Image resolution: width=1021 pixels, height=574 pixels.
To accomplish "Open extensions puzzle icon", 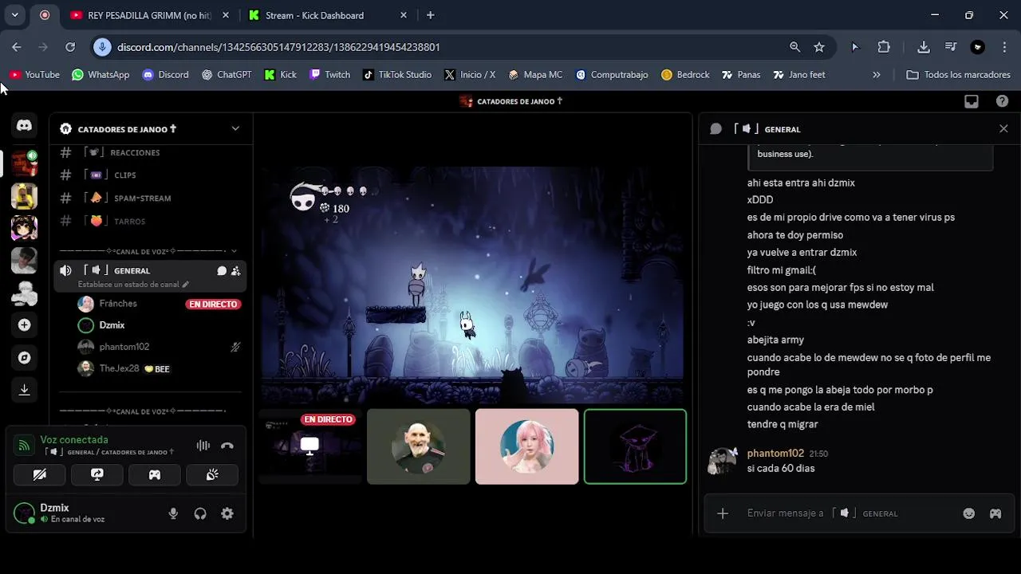I will pos(884,47).
